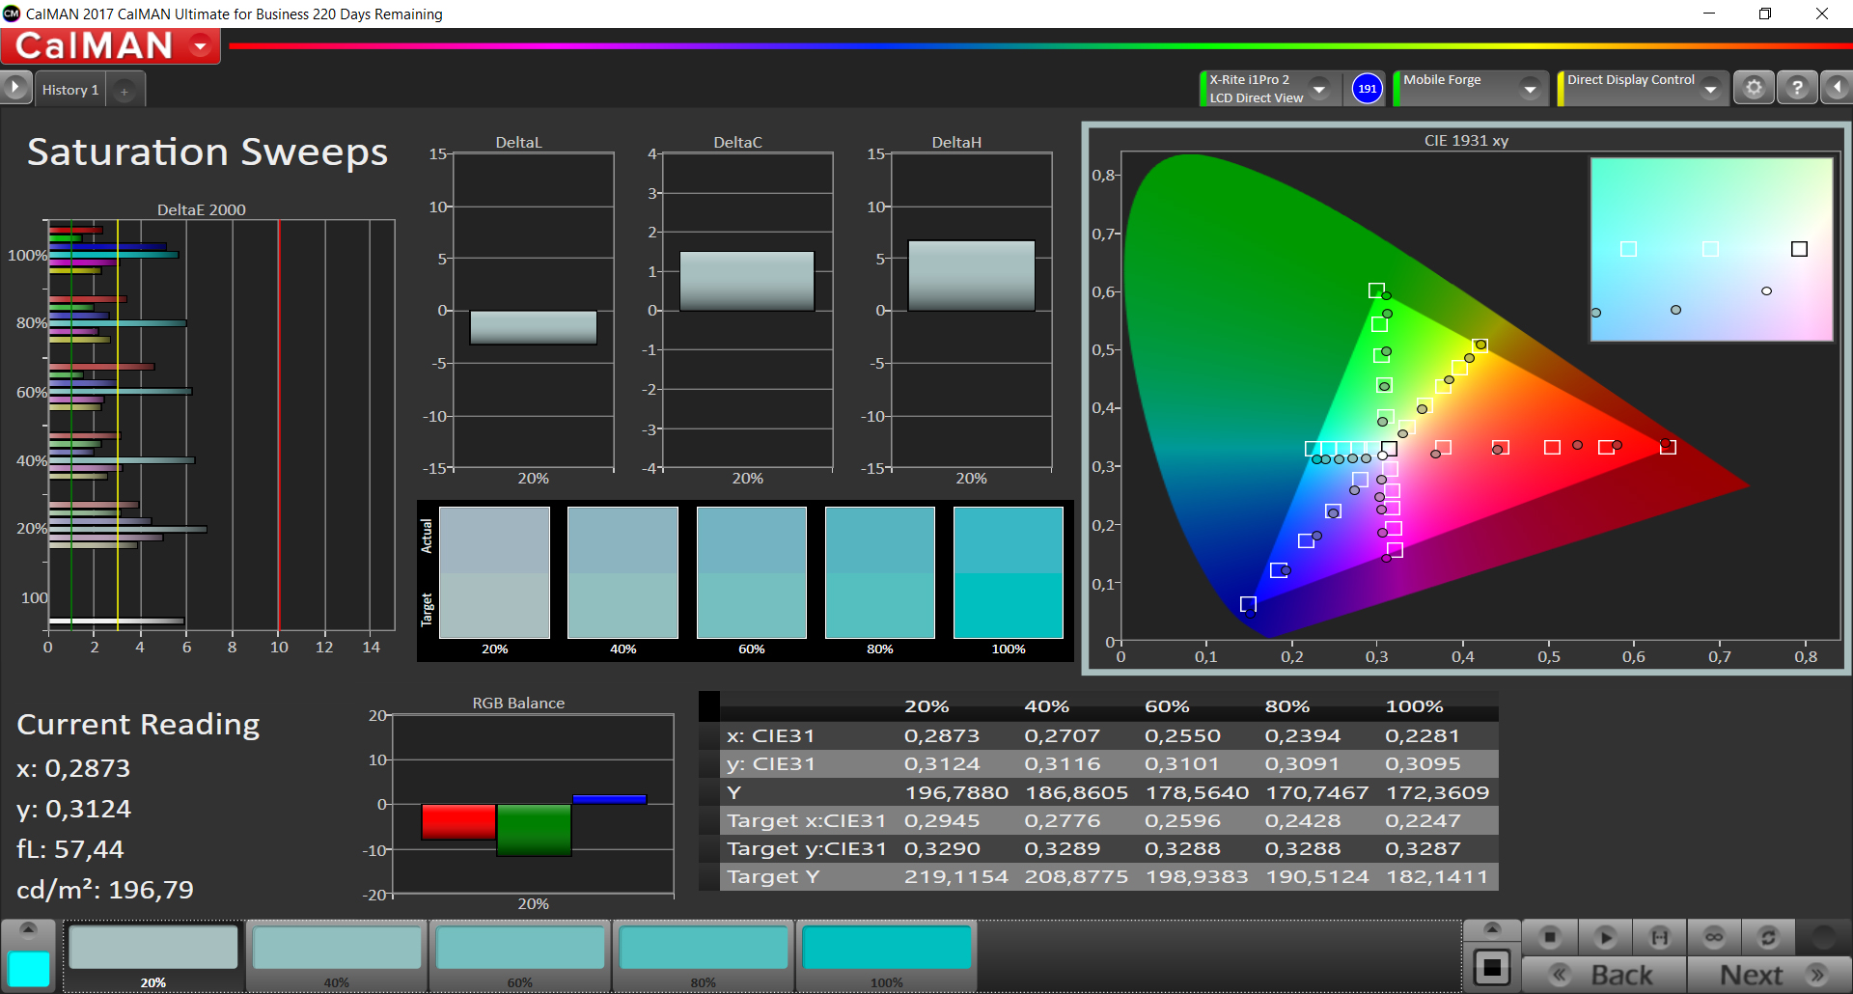Click the y: CIE31 row label
The height and width of the screenshot is (994, 1853).
[x=770, y=763]
